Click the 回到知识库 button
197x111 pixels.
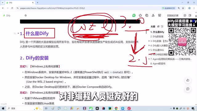[x=173, y=15]
